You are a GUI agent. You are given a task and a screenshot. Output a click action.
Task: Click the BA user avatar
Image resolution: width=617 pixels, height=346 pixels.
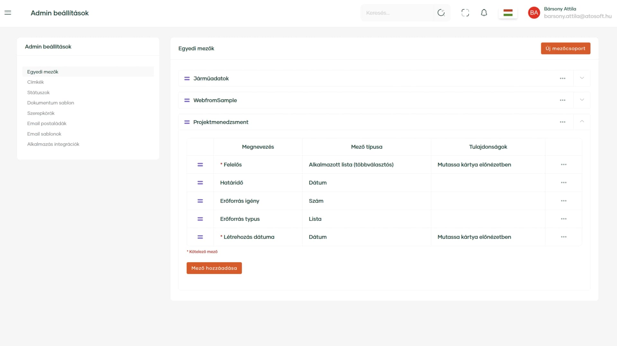click(x=534, y=13)
